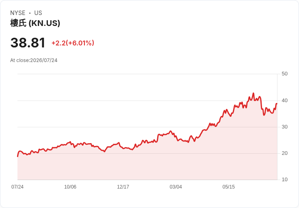Click the 20 y-axis value label

[x=284, y=153]
